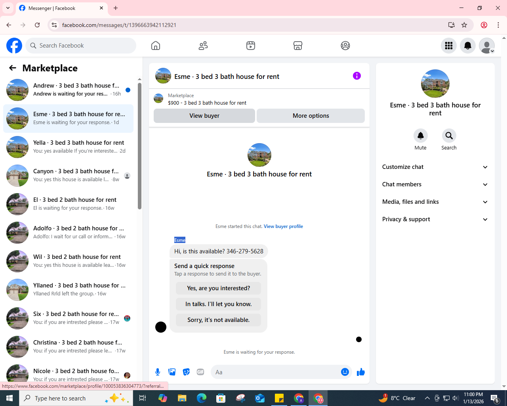
Task: Open the Video (Watch) icon
Action: [251, 46]
